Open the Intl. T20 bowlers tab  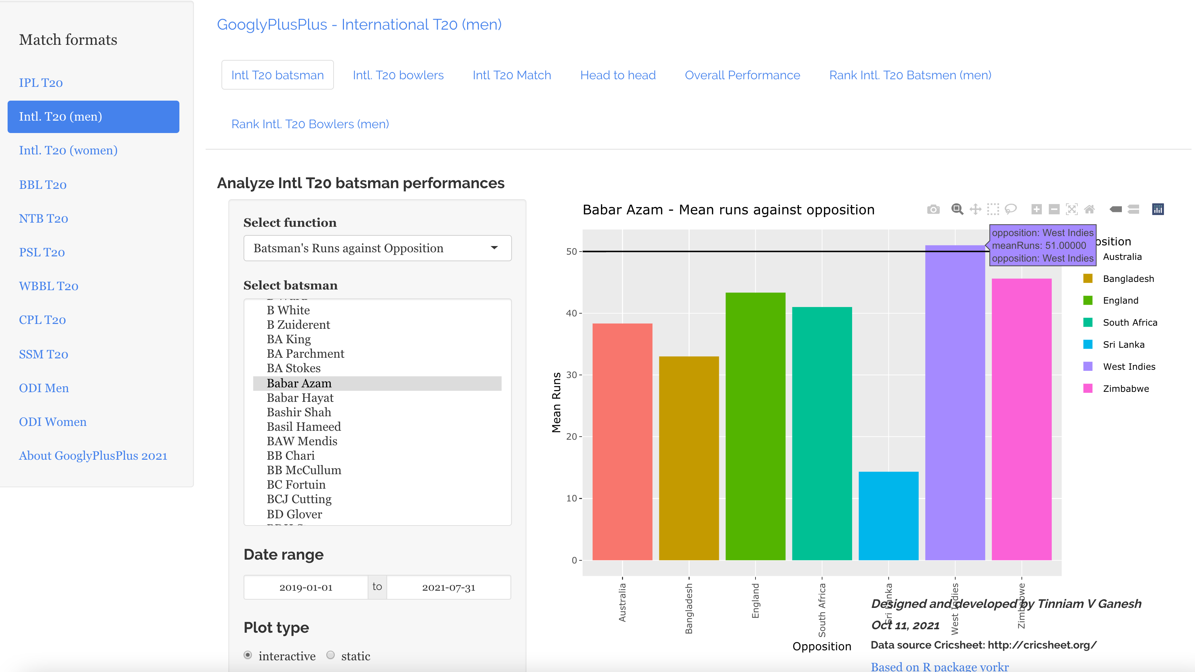pyautogui.click(x=398, y=75)
